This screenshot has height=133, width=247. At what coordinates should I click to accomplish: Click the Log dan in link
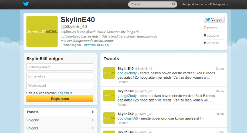(x=65, y=93)
